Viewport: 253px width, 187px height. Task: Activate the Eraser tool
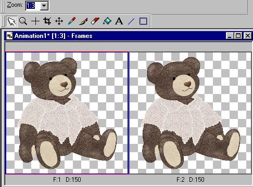95,21
